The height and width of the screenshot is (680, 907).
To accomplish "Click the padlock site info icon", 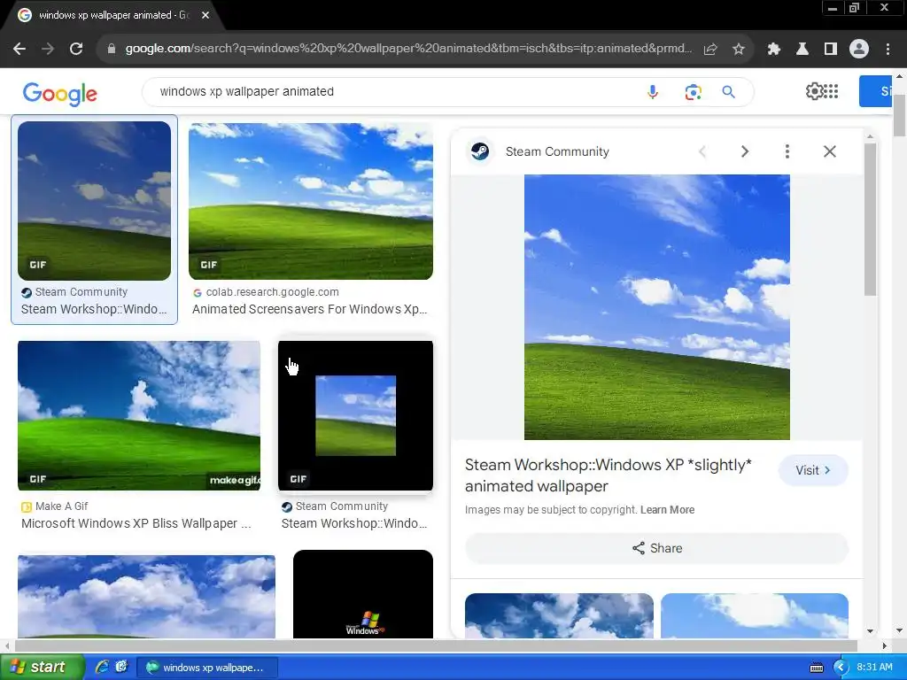I will coord(112,49).
